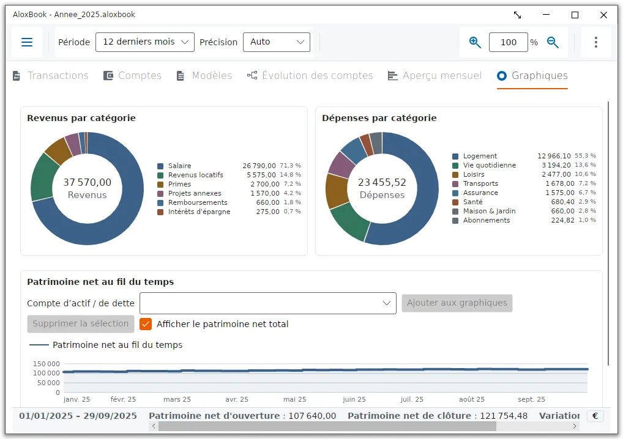The image size is (623, 439).
Task: Click the Primes legend entry
Action: 229,184
